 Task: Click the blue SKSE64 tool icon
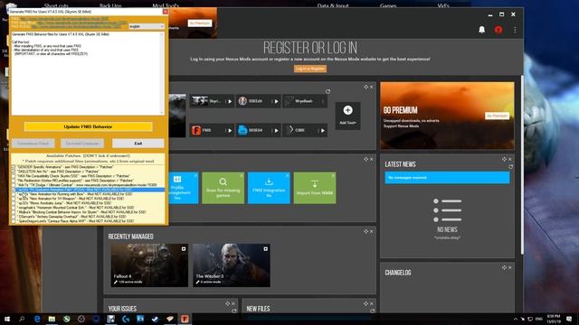click(242, 130)
